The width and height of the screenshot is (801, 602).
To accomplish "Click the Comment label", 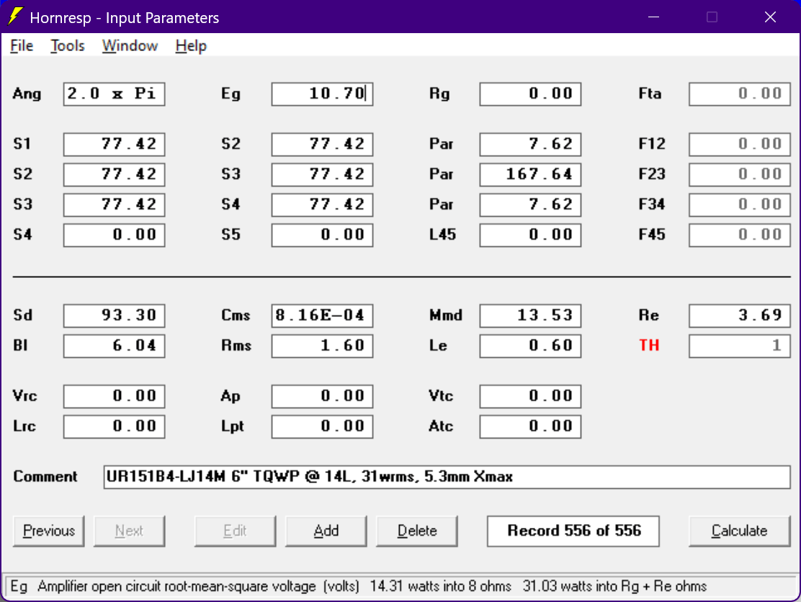I will [x=45, y=477].
